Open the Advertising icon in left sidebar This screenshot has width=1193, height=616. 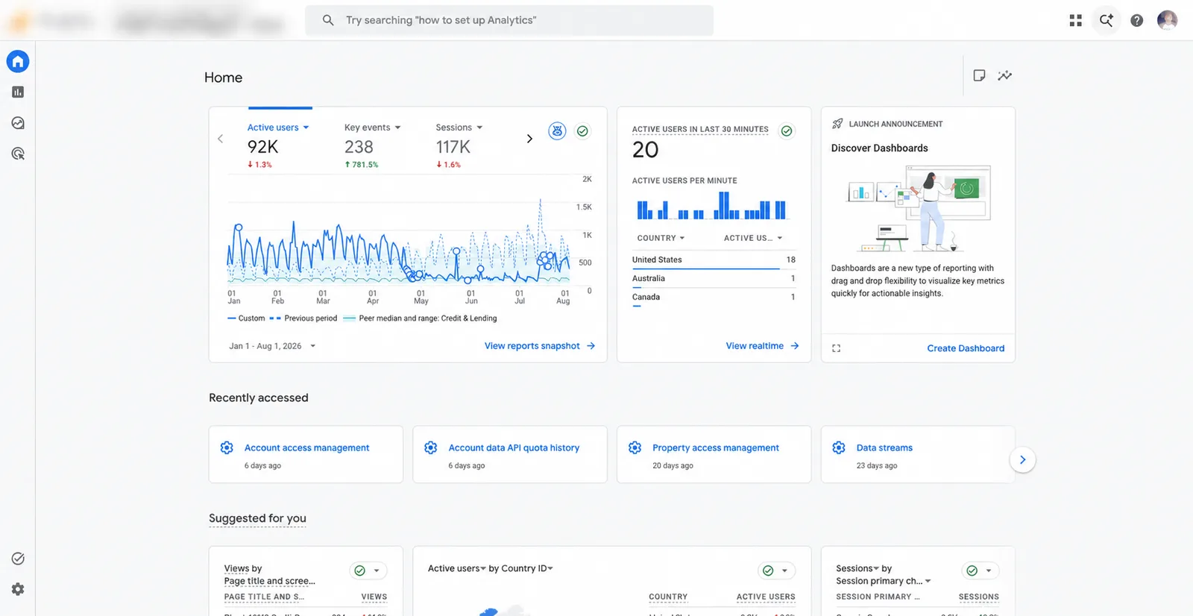(x=18, y=154)
